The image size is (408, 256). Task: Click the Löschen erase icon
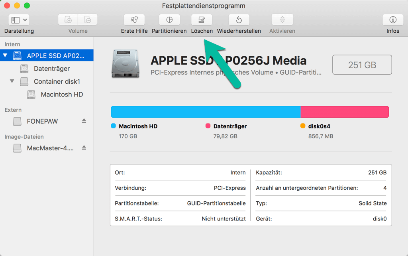point(202,20)
